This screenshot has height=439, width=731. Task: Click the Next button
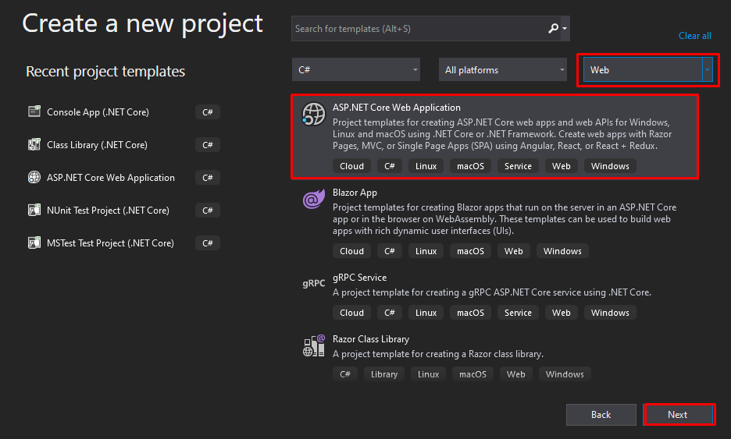pyautogui.click(x=679, y=415)
